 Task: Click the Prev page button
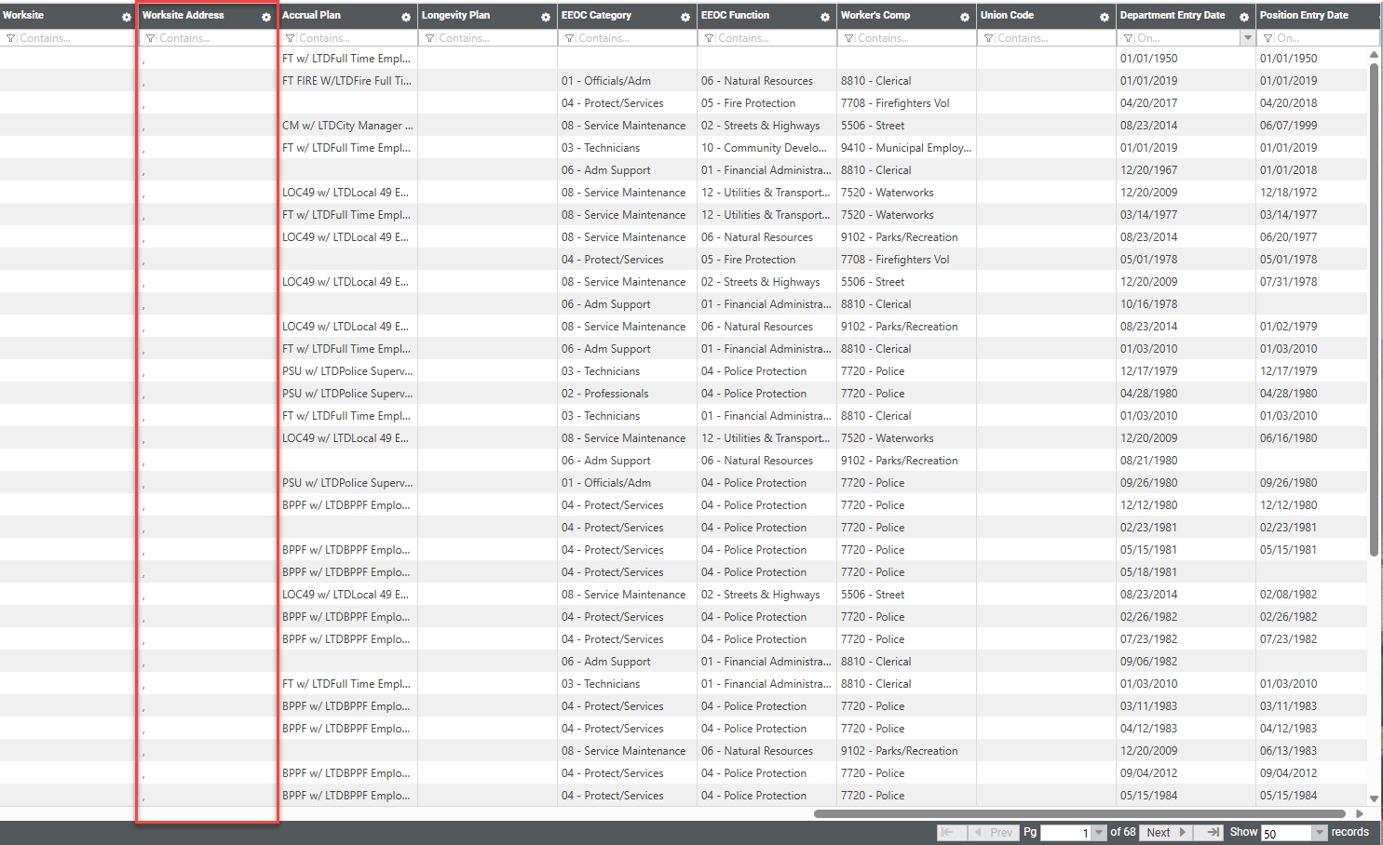[993, 832]
